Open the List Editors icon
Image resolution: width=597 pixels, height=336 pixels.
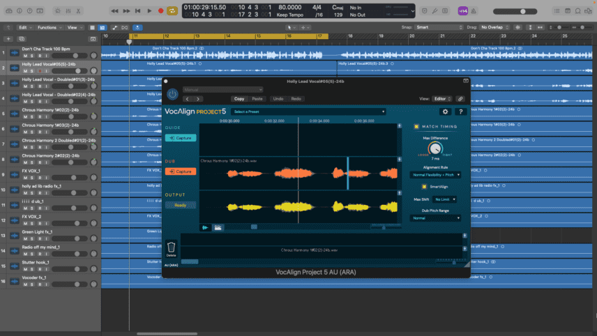(x=557, y=11)
